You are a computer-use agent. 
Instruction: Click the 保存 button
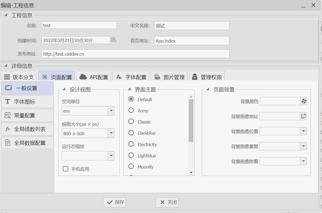(115, 202)
